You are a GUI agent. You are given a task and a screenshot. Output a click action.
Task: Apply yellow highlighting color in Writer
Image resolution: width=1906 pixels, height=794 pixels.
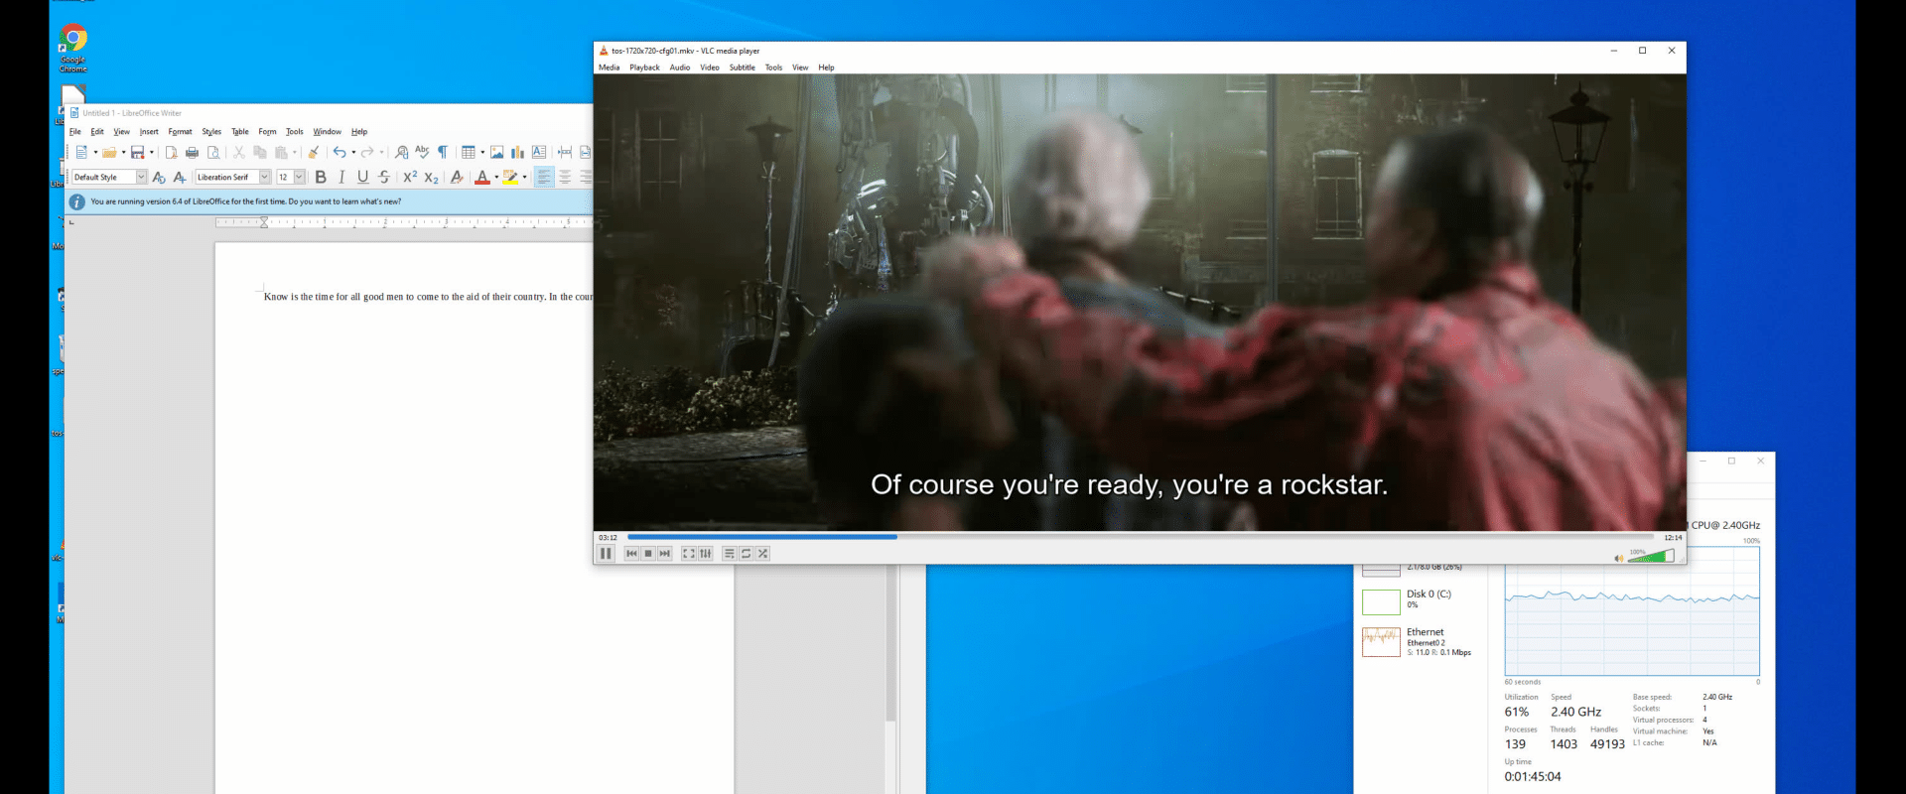coord(510,177)
